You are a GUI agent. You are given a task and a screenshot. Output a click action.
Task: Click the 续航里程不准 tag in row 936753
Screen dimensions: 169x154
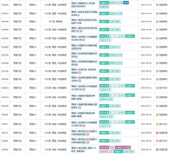(106, 151)
